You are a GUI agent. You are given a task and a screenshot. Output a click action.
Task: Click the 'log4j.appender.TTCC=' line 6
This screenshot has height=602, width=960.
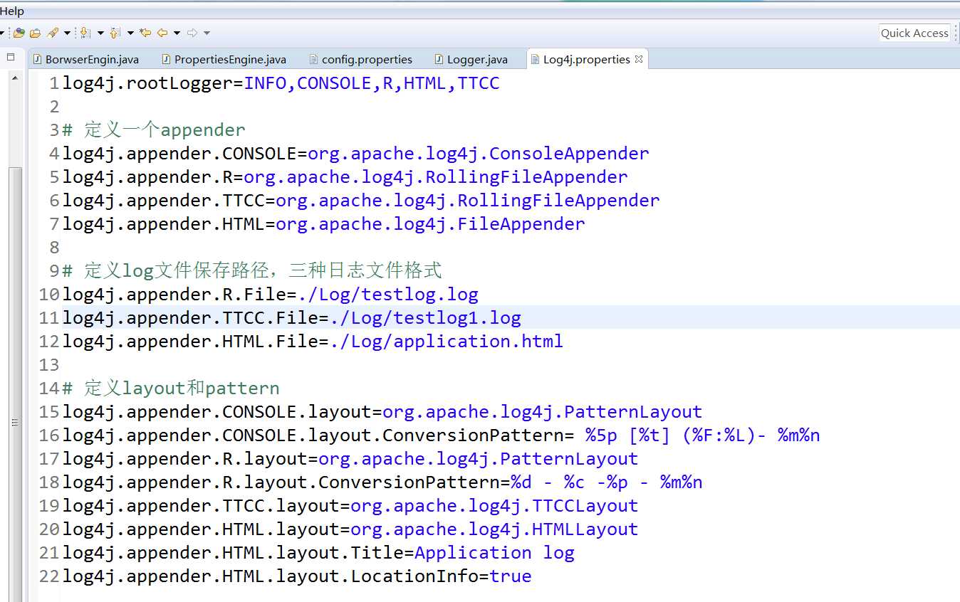tap(361, 201)
